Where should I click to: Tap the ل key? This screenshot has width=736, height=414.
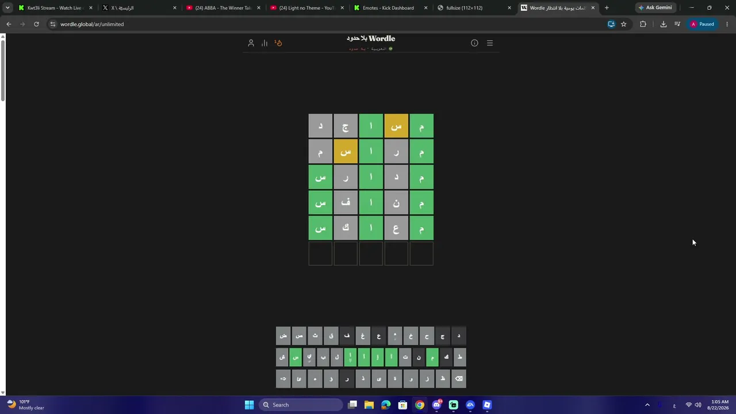pyautogui.click(x=337, y=357)
